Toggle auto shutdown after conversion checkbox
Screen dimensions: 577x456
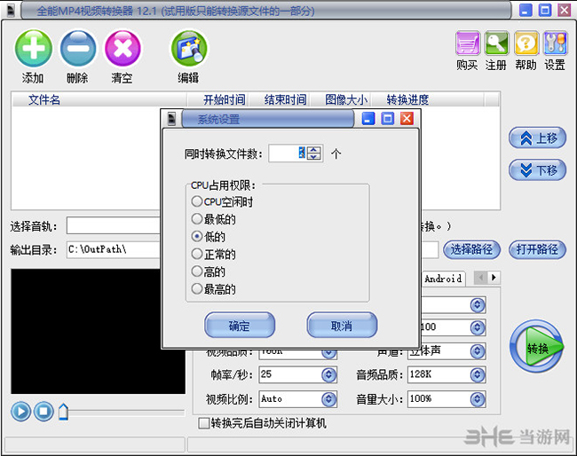(203, 423)
